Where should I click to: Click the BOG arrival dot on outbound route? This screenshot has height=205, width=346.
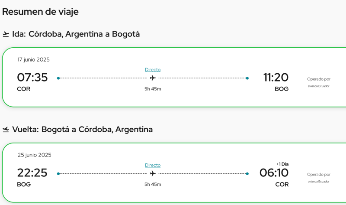click(247, 78)
